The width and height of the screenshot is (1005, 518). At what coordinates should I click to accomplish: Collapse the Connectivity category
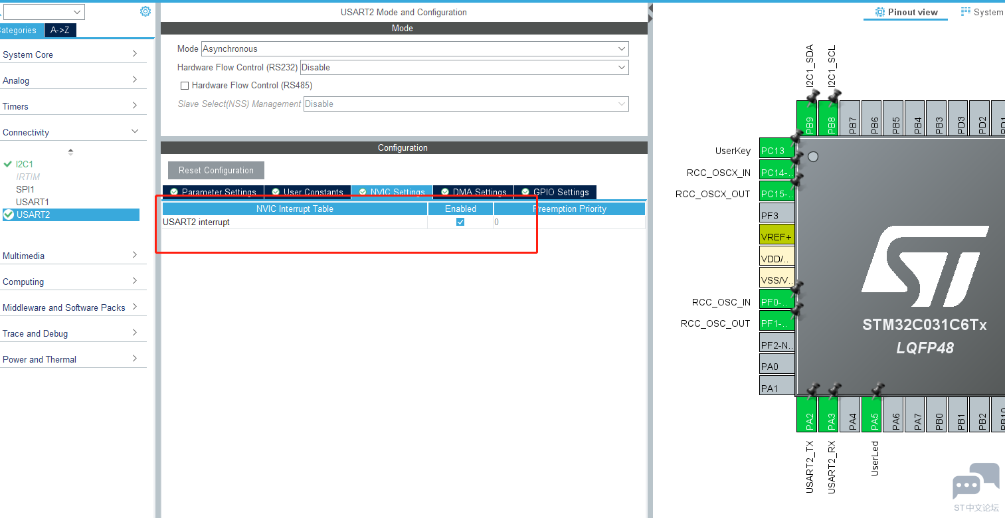[x=72, y=132]
